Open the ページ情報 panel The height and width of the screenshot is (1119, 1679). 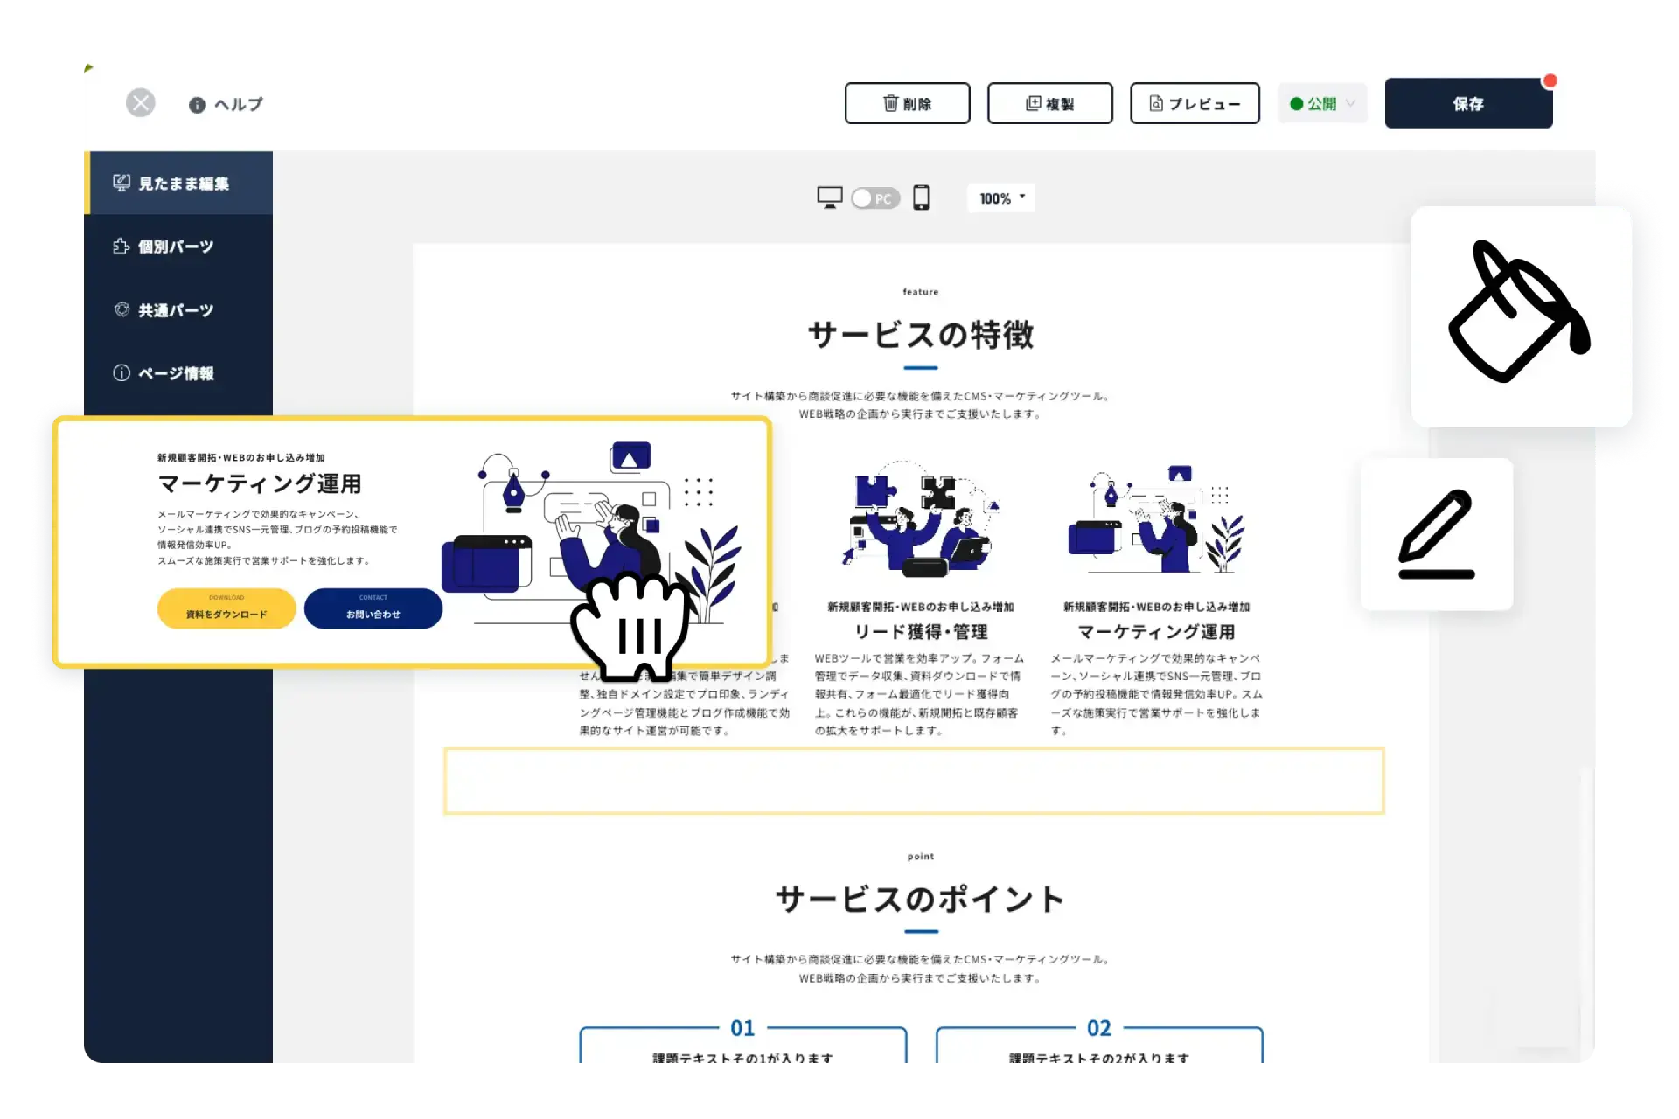point(172,373)
